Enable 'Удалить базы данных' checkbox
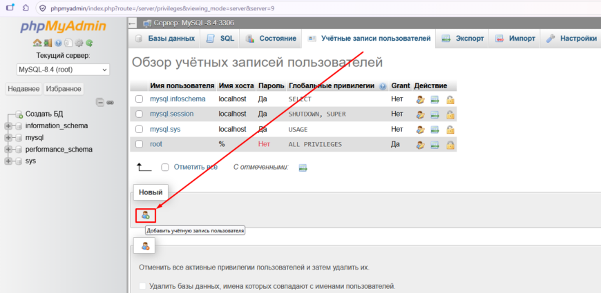Image resolution: width=601 pixels, height=293 pixels. 142,285
